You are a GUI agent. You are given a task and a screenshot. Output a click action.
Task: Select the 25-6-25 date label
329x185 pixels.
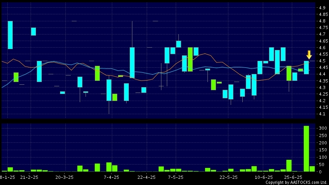293,177
